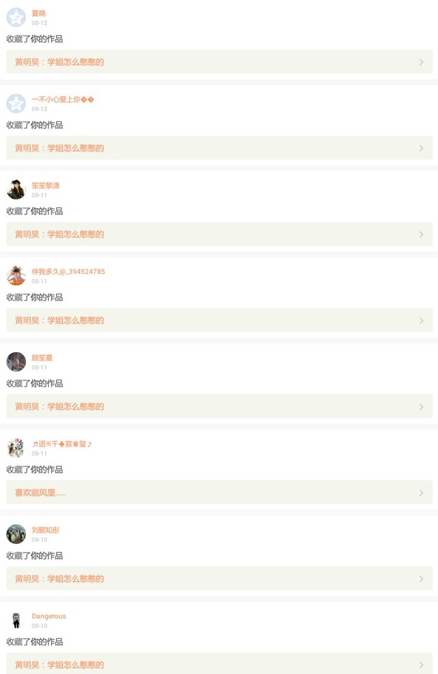438x674 pixels.
Task: Open avatar of 伴我多久@_394524785
Action: (x=16, y=275)
